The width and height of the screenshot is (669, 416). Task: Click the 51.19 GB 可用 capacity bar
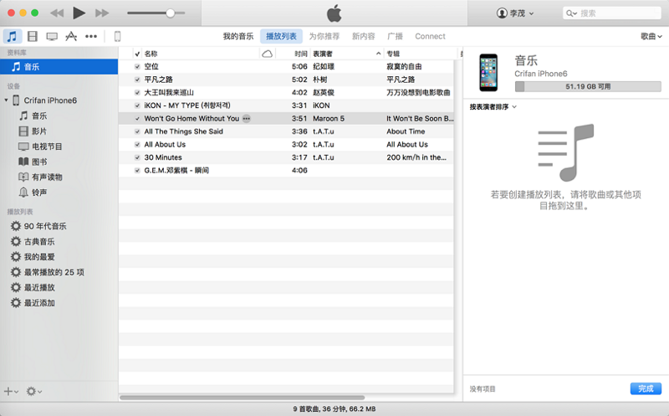click(588, 87)
